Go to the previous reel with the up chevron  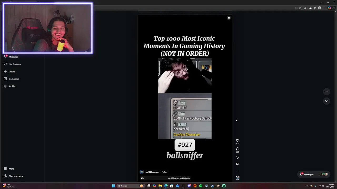pyautogui.click(x=326, y=92)
